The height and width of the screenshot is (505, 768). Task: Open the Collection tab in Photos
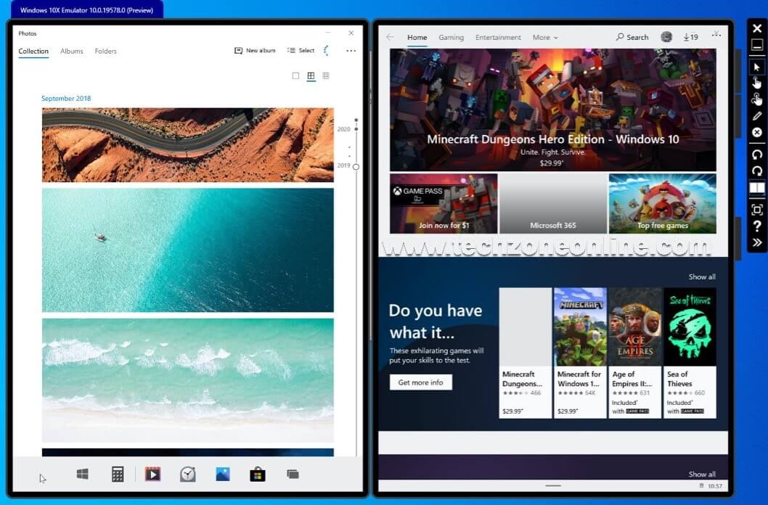tap(33, 51)
